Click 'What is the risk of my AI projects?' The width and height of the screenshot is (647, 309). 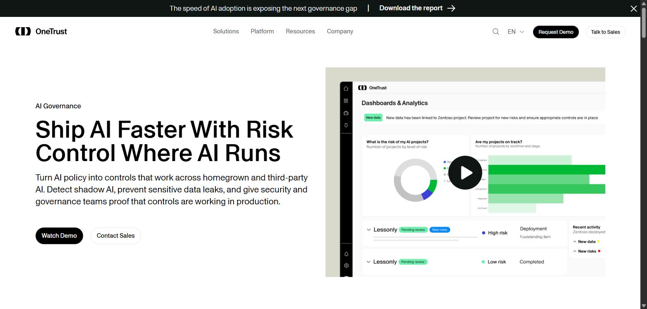pyautogui.click(x=397, y=142)
